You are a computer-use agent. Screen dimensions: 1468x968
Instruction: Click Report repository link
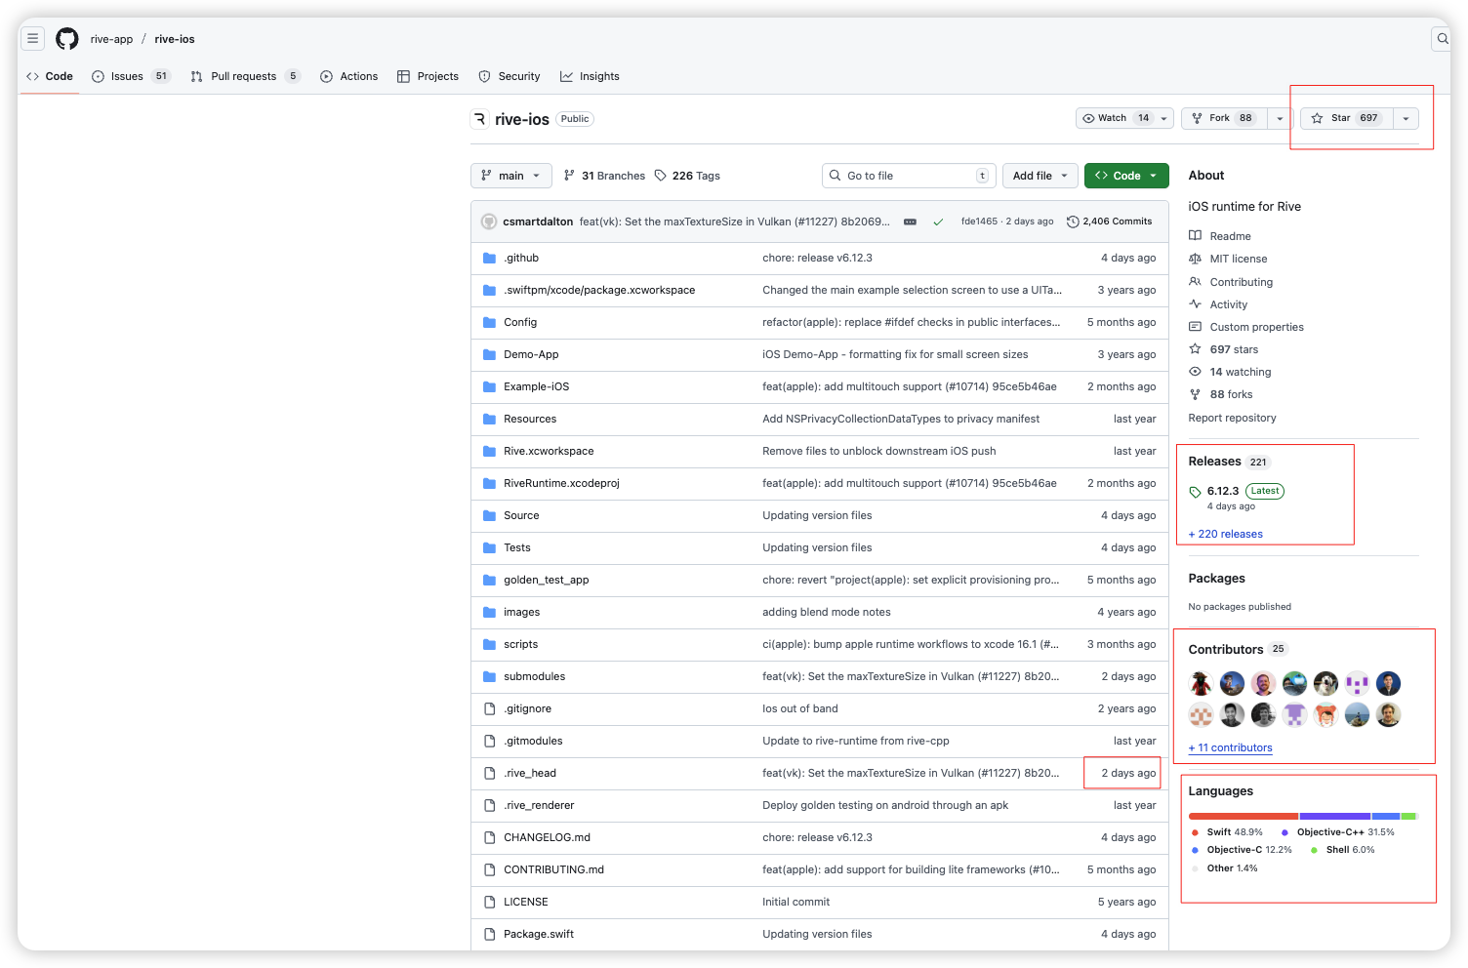click(1232, 418)
